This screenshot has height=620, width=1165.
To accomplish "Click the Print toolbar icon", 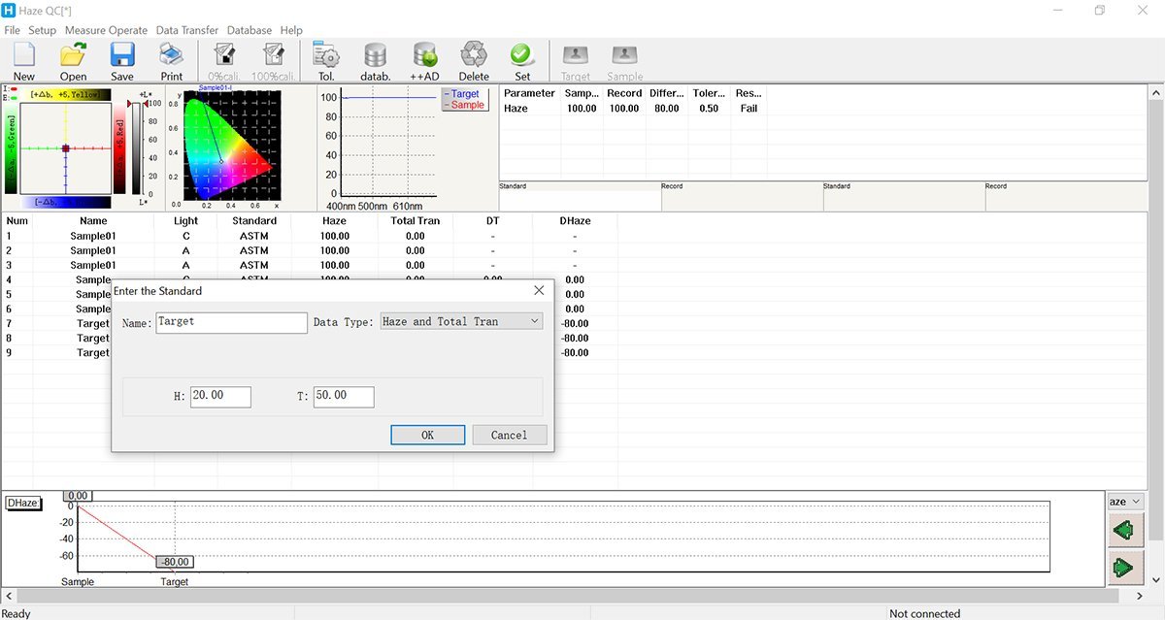I will click(172, 61).
